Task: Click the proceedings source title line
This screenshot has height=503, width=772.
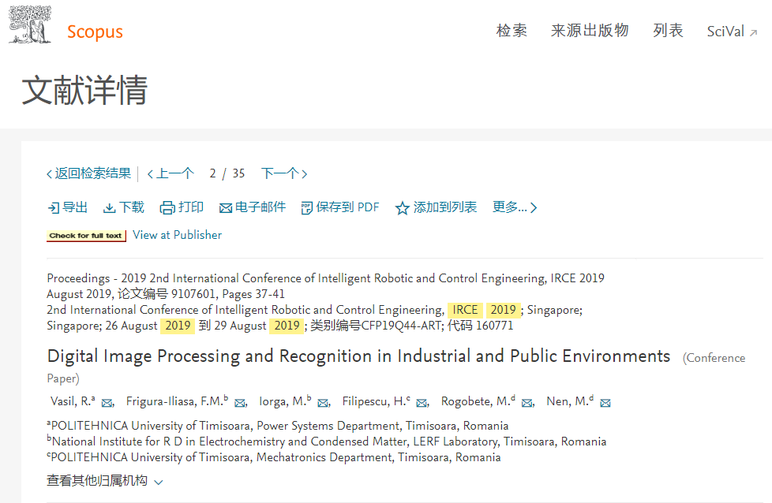Action: 325,278
